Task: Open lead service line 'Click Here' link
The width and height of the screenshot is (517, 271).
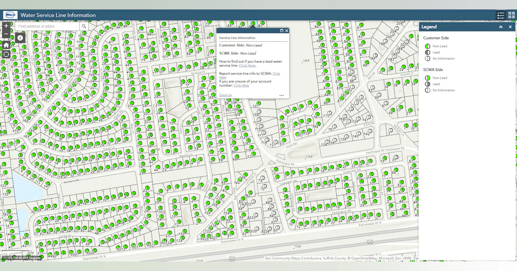Action: (247, 65)
